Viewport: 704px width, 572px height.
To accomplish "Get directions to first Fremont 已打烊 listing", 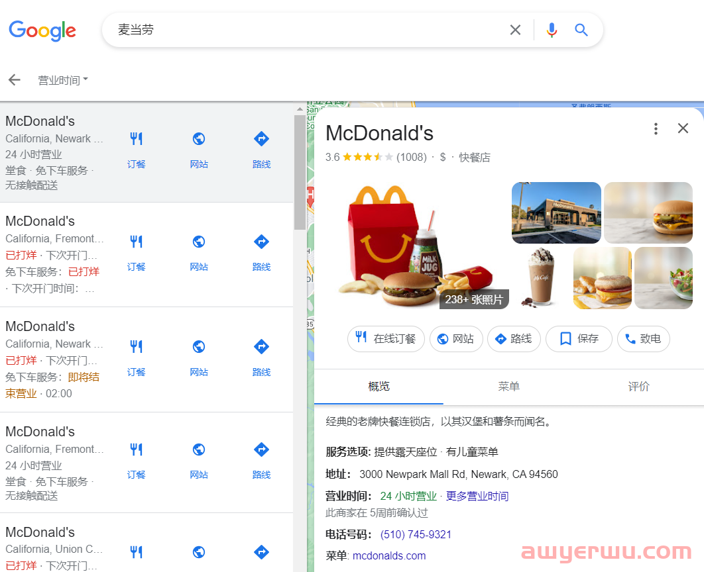I will 261,252.
